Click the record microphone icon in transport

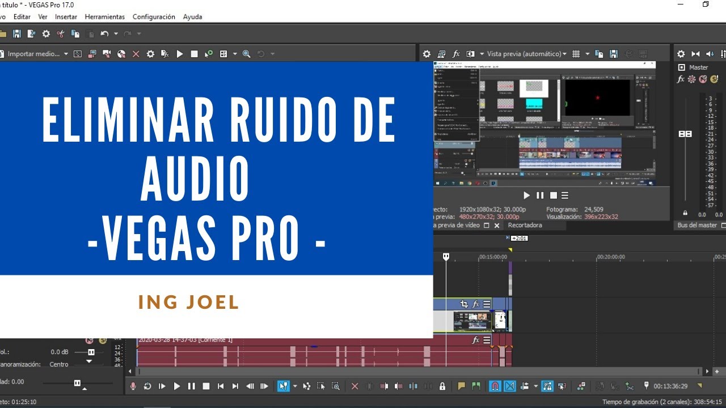[x=133, y=386]
